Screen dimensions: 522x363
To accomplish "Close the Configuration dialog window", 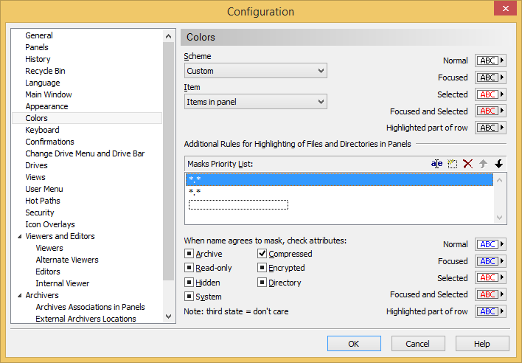I will [504, 10].
